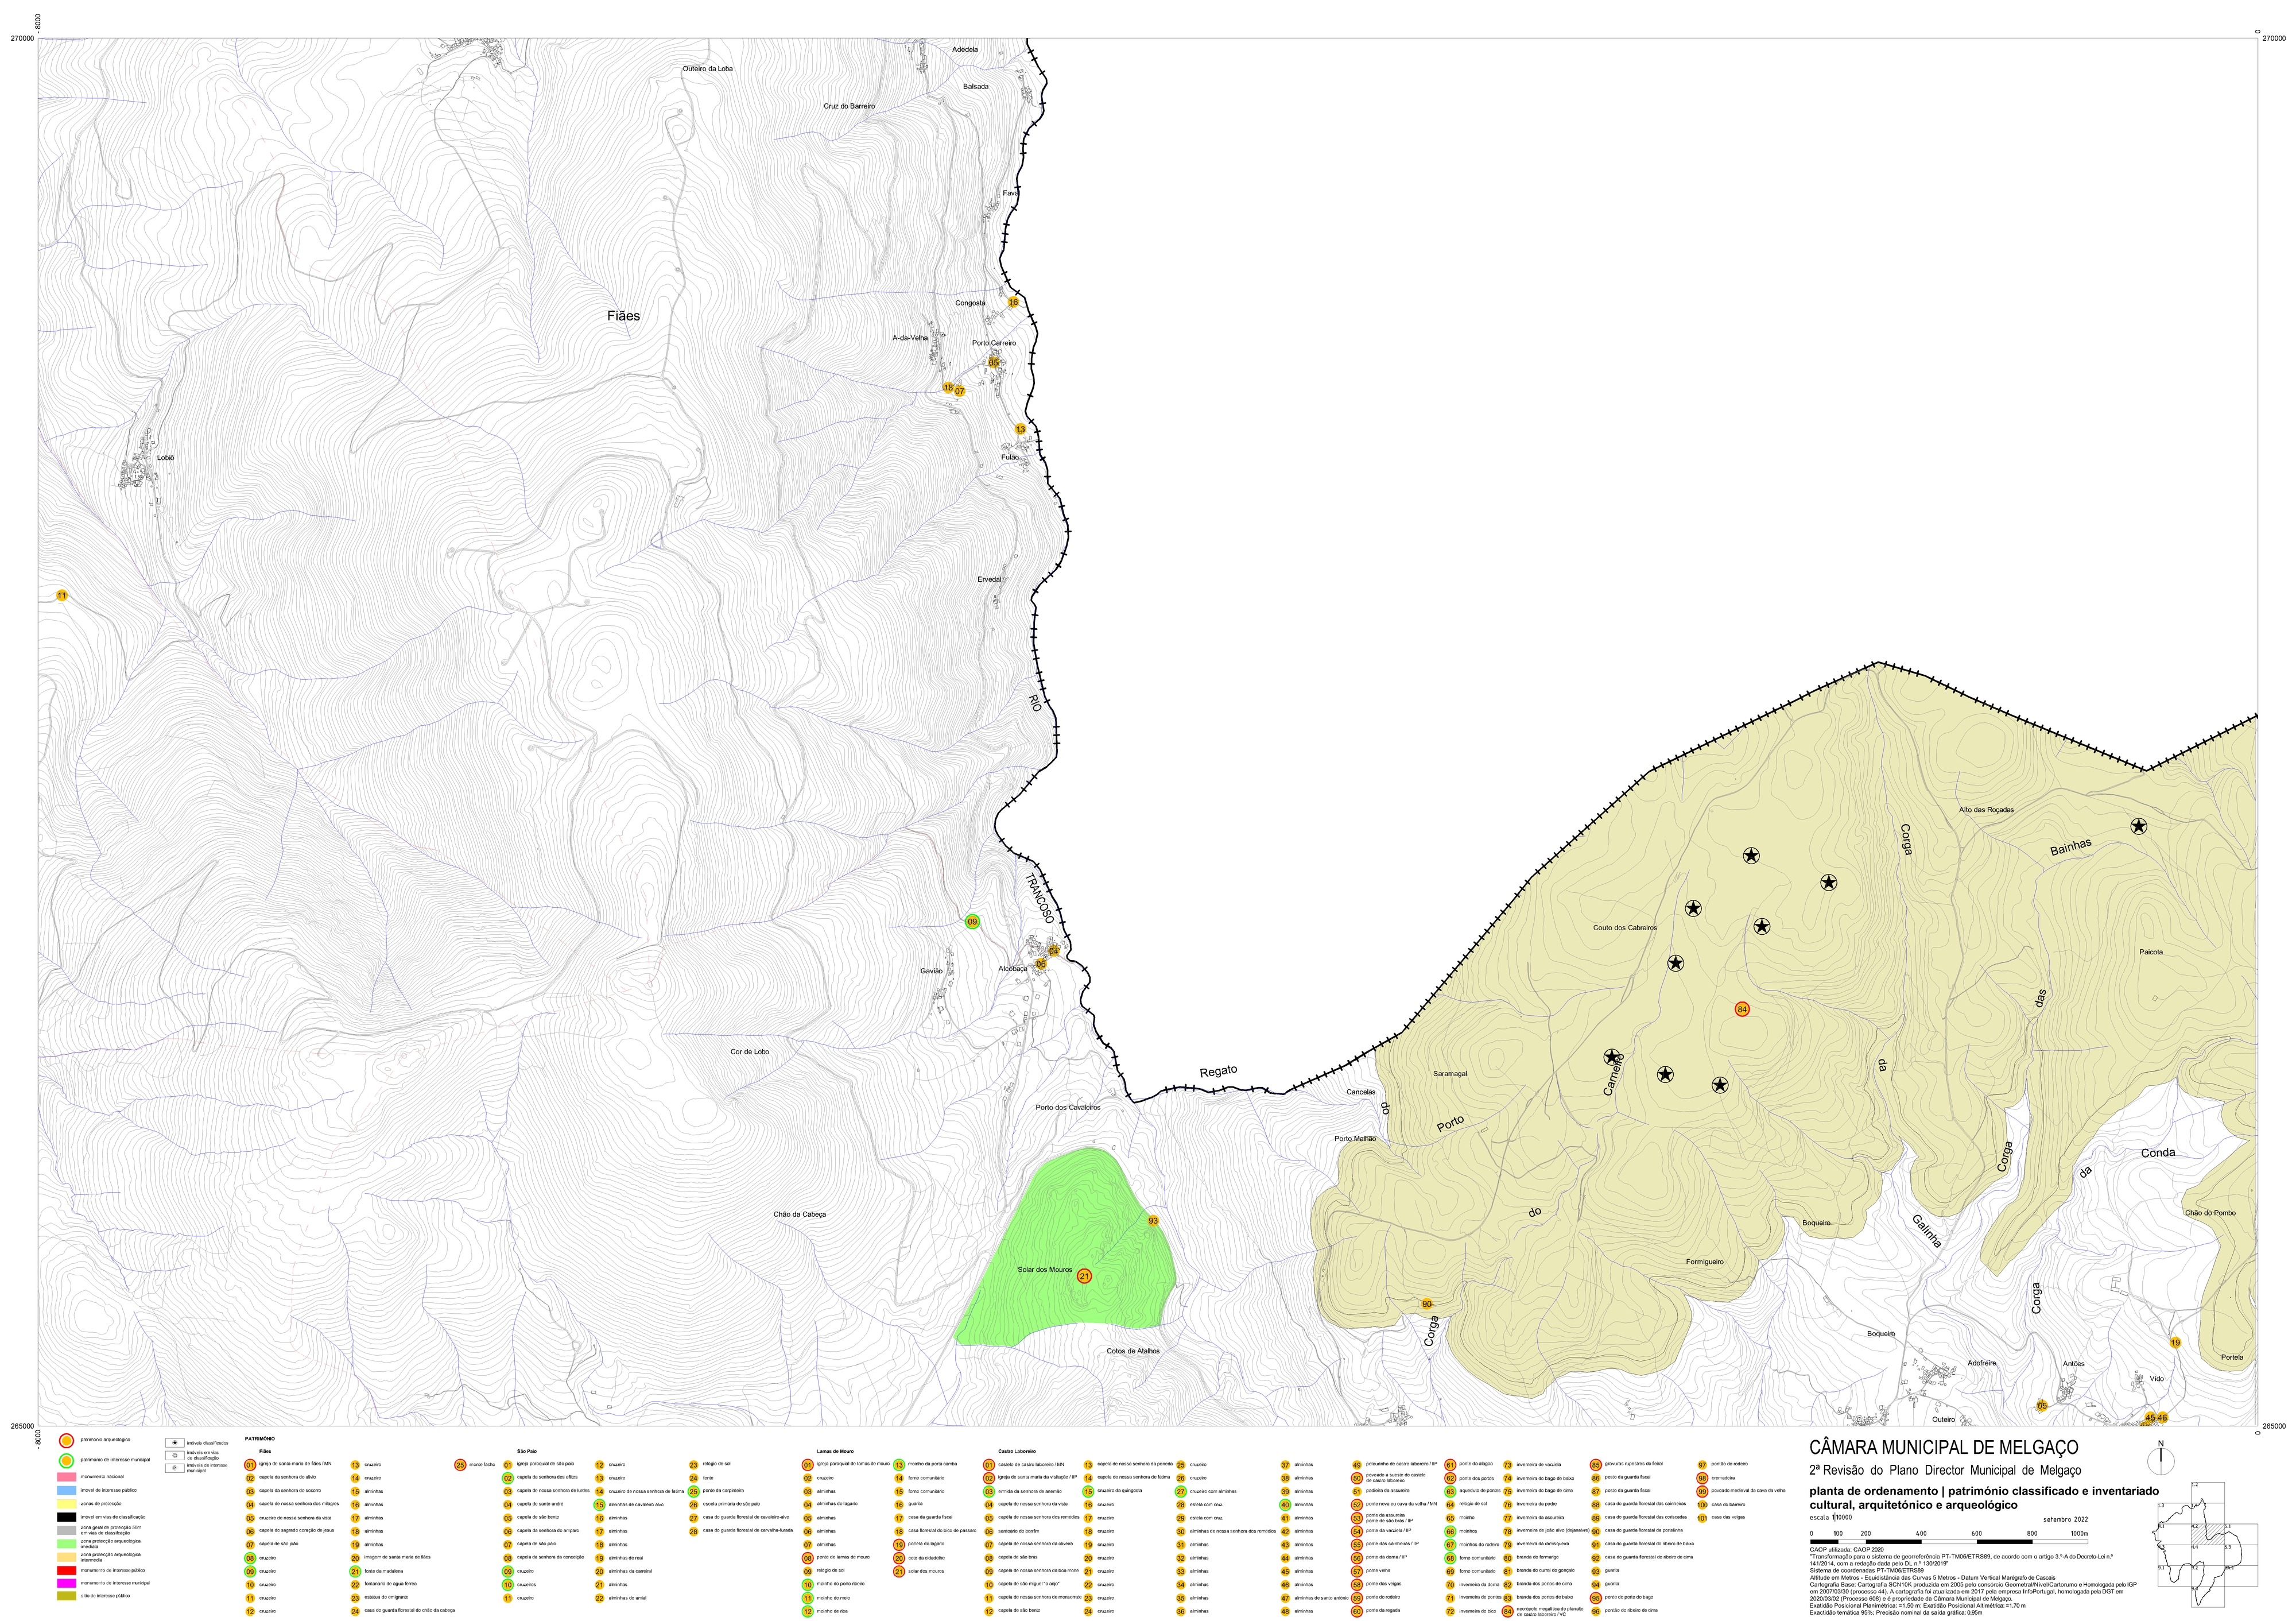Click the large Fiães place label on the map
Image resolution: width=2296 pixels, height=1621 pixels.
(623, 315)
